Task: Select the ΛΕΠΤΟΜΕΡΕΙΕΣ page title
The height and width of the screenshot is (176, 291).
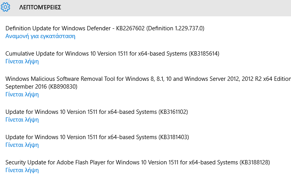Action: point(40,7)
